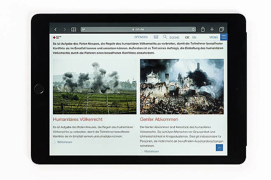Click Weiterlesen under Humanitäres Völkerrecht
The height and width of the screenshot is (180, 271).
point(65,142)
